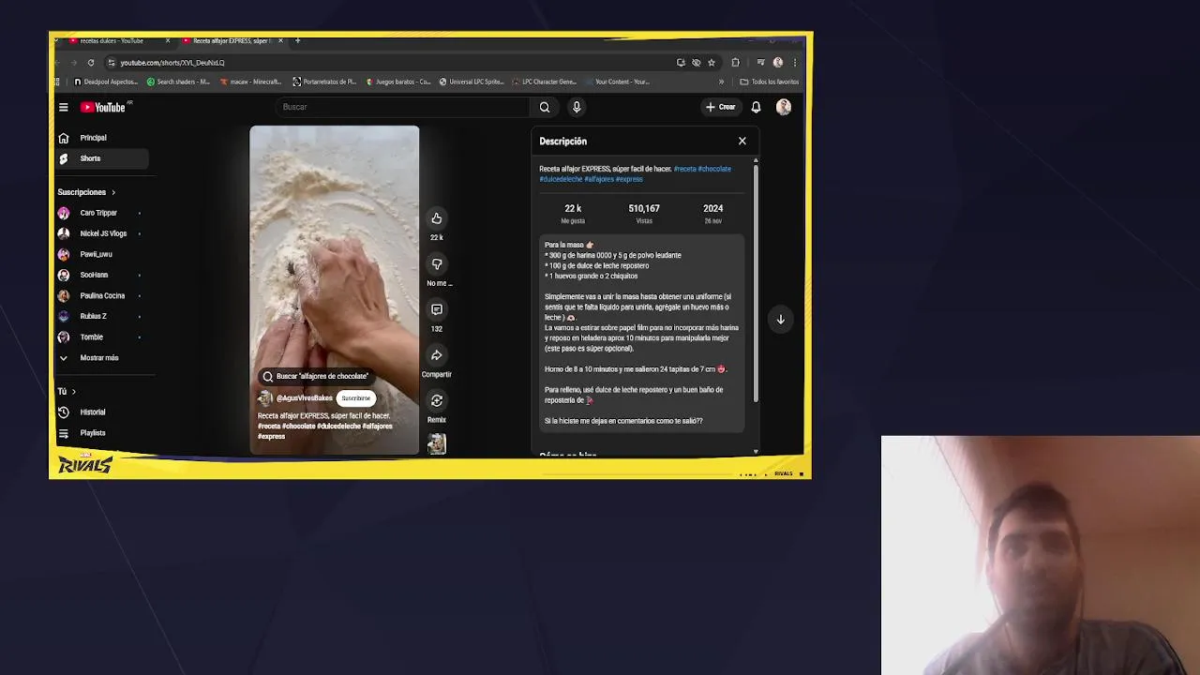The height and width of the screenshot is (675, 1200).
Task: Click the Crear button
Action: coord(721,107)
